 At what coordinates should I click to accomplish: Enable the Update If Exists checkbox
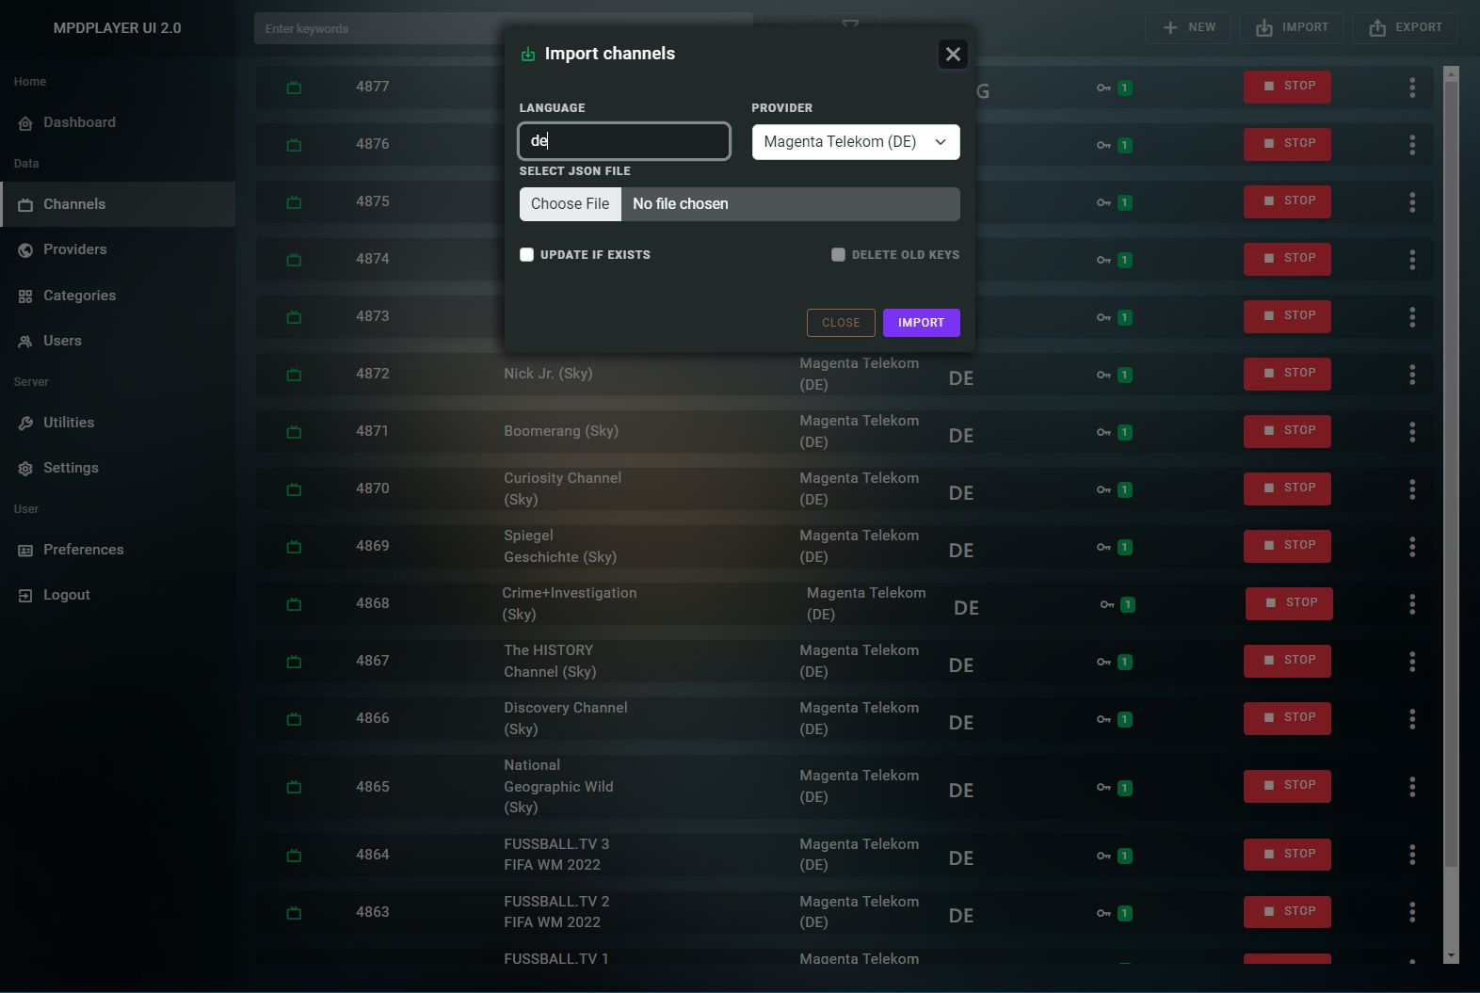527,255
